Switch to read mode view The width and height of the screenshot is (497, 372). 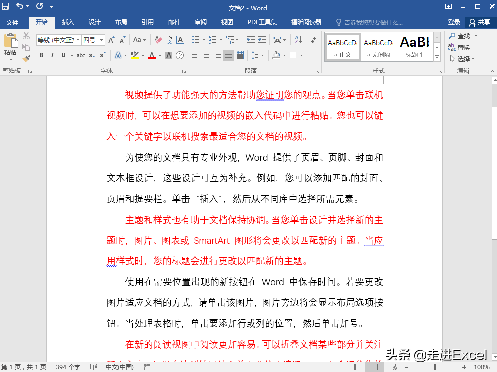click(x=355, y=367)
